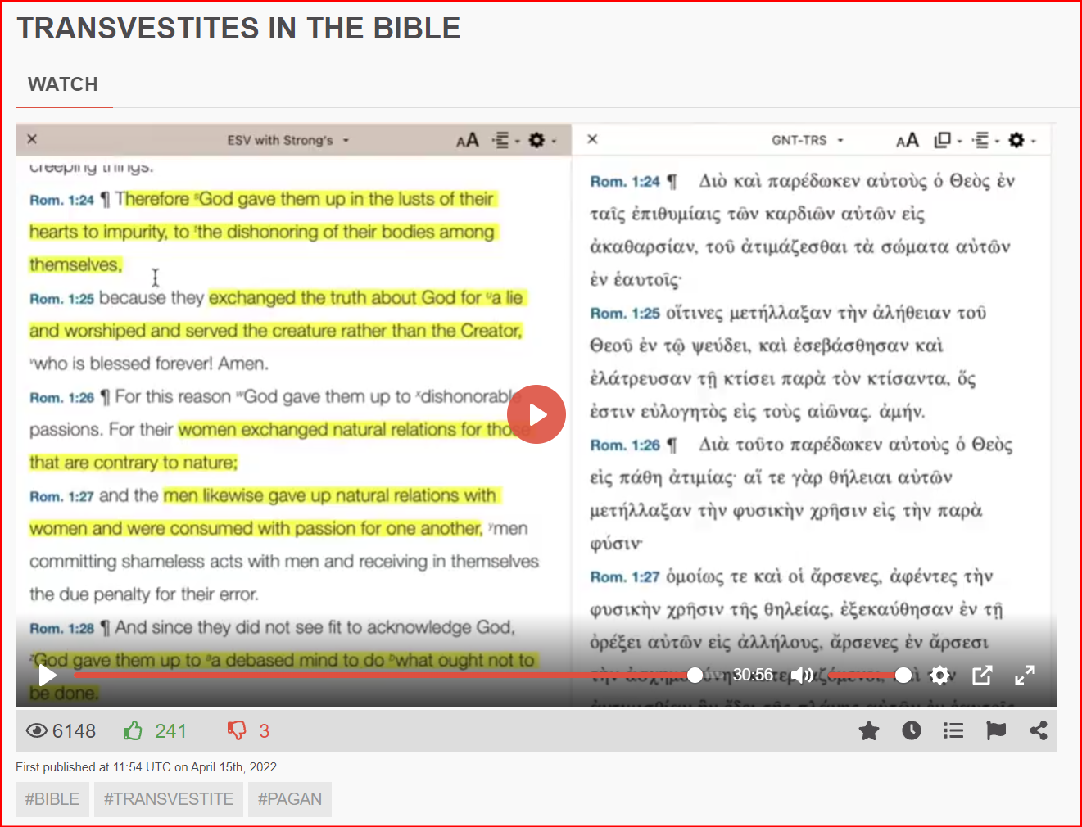Flag the video using the flag icon
Screen dimensions: 1082x827
tap(996, 730)
